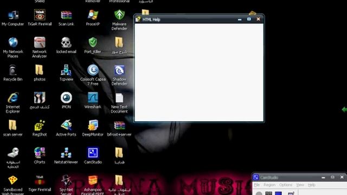Click the New Text Document icon
347x195 pixels.
[119, 97]
